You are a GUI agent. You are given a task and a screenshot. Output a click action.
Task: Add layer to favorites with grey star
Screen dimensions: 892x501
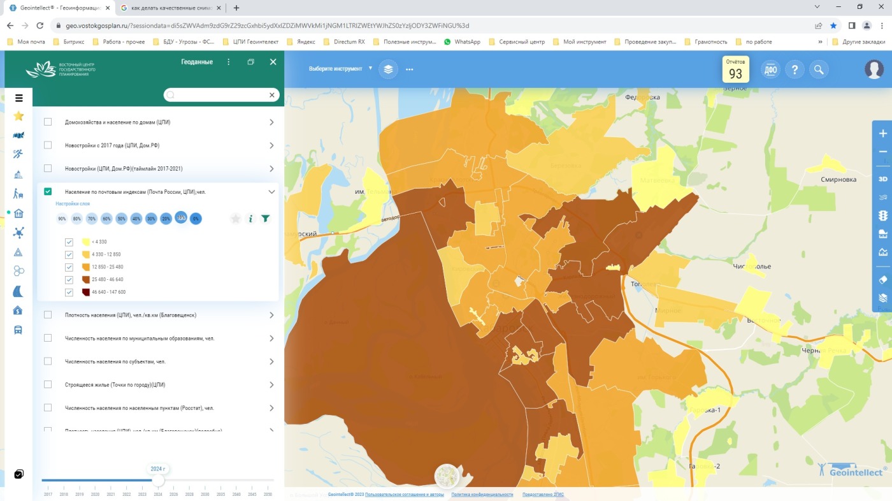tap(236, 219)
